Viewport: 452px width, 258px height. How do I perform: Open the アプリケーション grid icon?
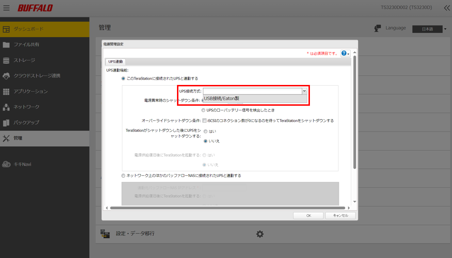pyautogui.click(x=6, y=91)
